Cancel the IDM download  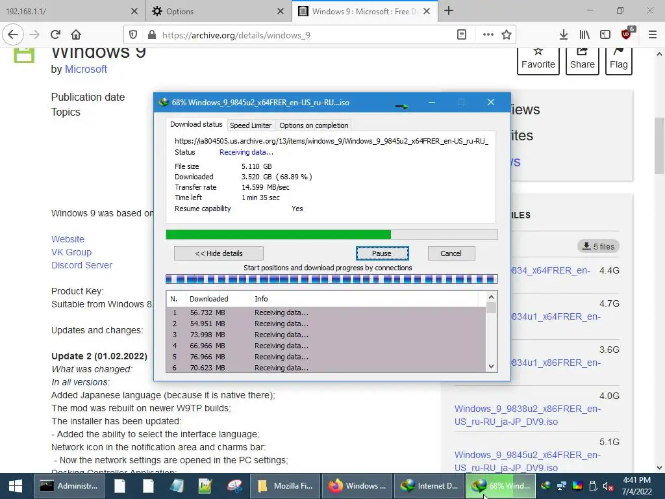tap(451, 253)
